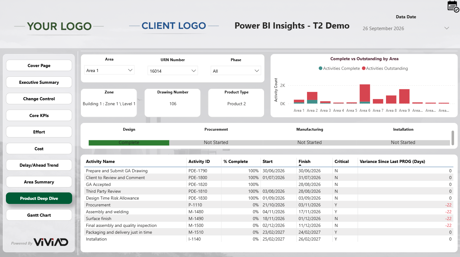
Task: Open the Area dropdown
Action: tap(109, 70)
